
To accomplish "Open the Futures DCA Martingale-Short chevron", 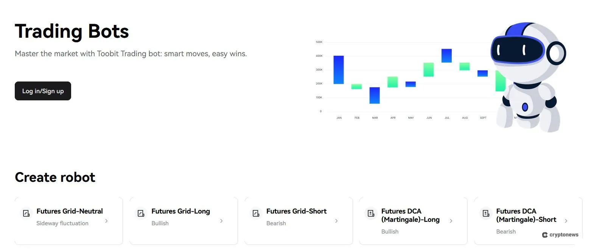I will tap(566, 221).
